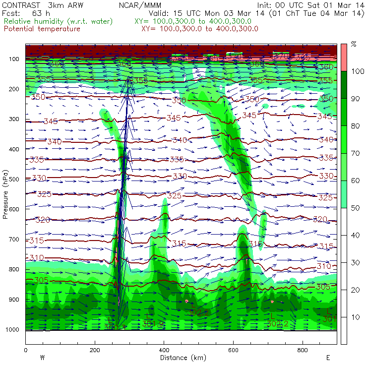Click the 'NCAR/MMM' header label
Image resolution: width=367 pixels, height=367 pixels.
point(140,5)
